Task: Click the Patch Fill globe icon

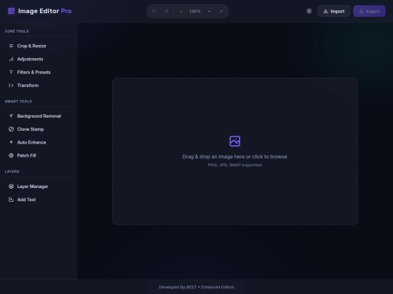Action: (11, 155)
